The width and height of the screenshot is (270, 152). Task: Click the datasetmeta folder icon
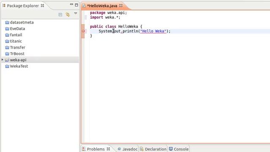(7, 22)
